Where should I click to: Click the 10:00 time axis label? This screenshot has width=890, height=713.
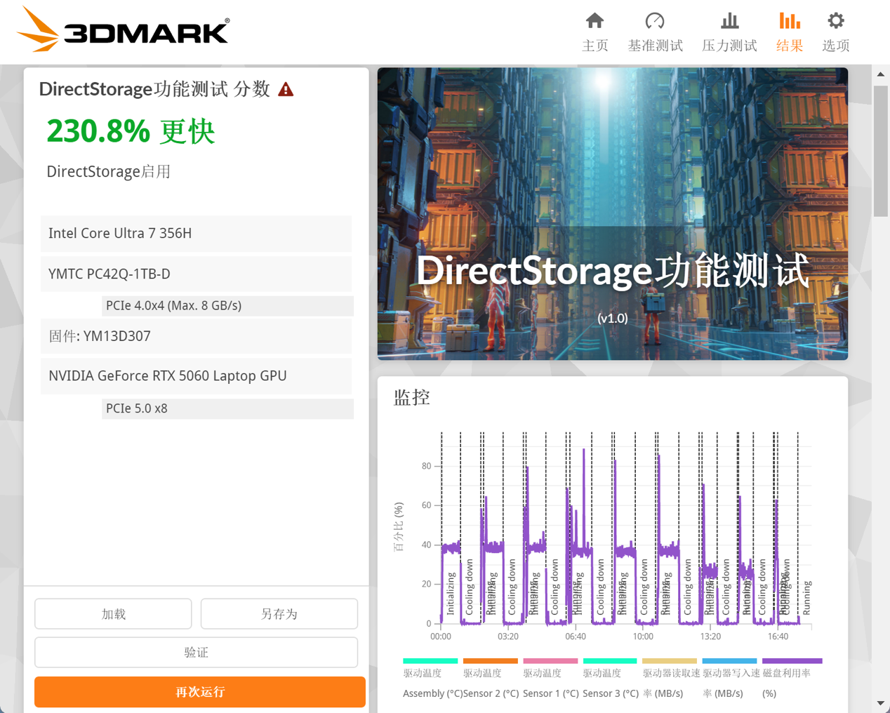(x=643, y=637)
